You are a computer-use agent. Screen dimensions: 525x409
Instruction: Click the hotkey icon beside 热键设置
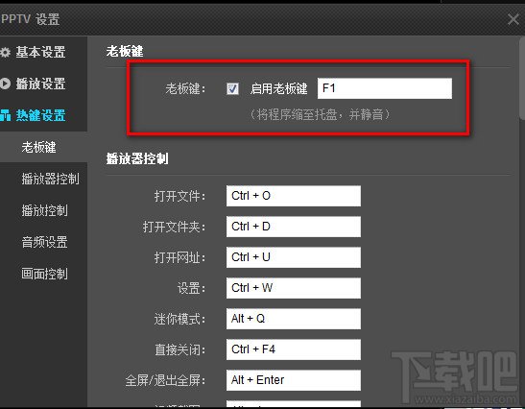[5, 115]
